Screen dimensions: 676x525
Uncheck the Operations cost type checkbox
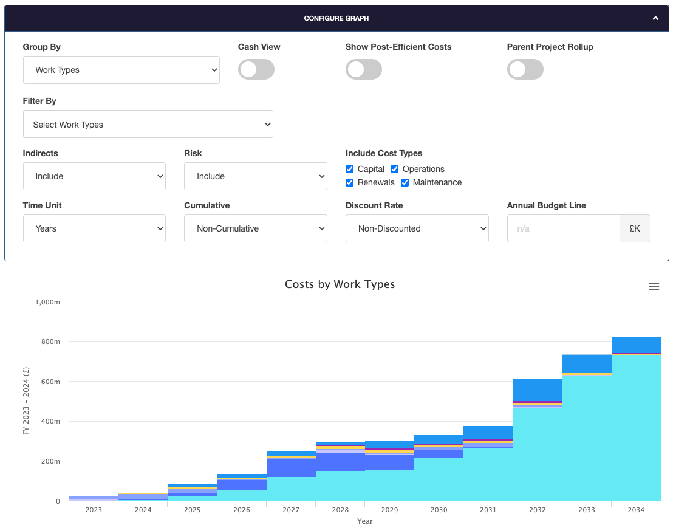(395, 170)
